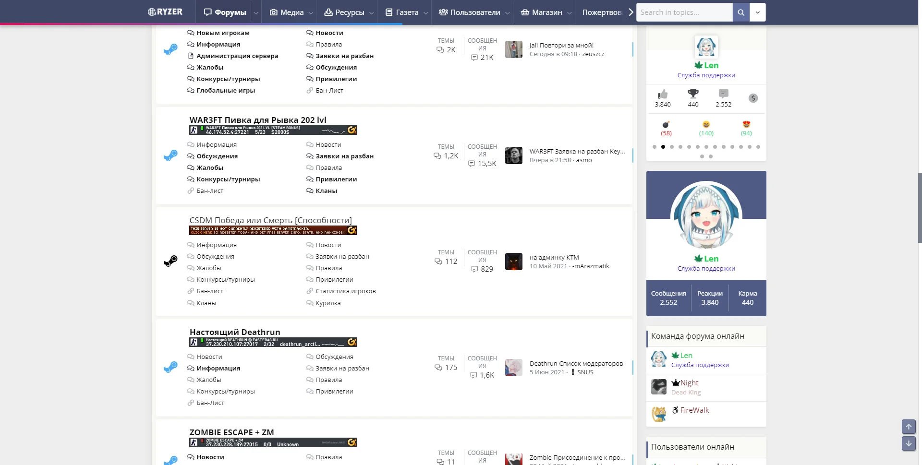Click the trophy karma icon

click(693, 94)
